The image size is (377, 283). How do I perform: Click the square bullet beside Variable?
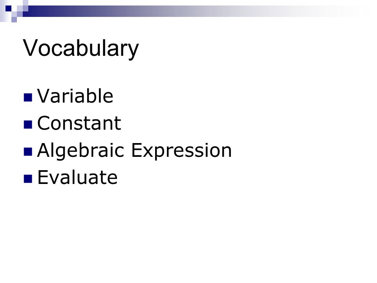click(28, 97)
